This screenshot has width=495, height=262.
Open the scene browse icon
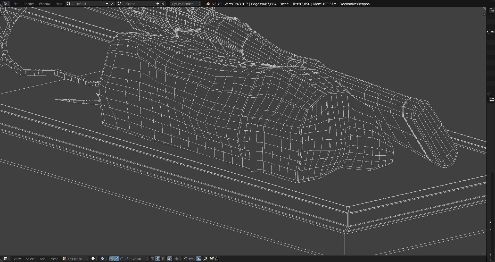click(x=120, y=4)
